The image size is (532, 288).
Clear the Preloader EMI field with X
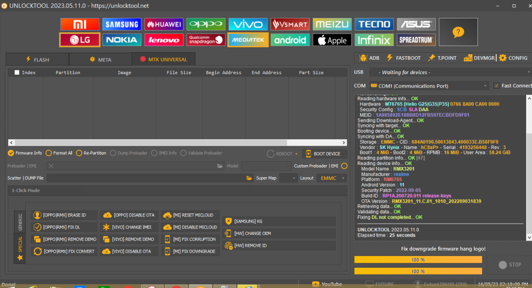pyautogui.click(x=51, y=166)
